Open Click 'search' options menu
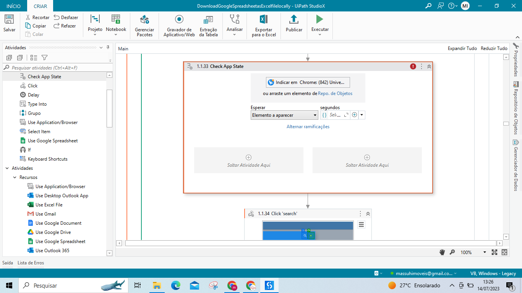Screen dimensions: 522x293 pos(360,214)
